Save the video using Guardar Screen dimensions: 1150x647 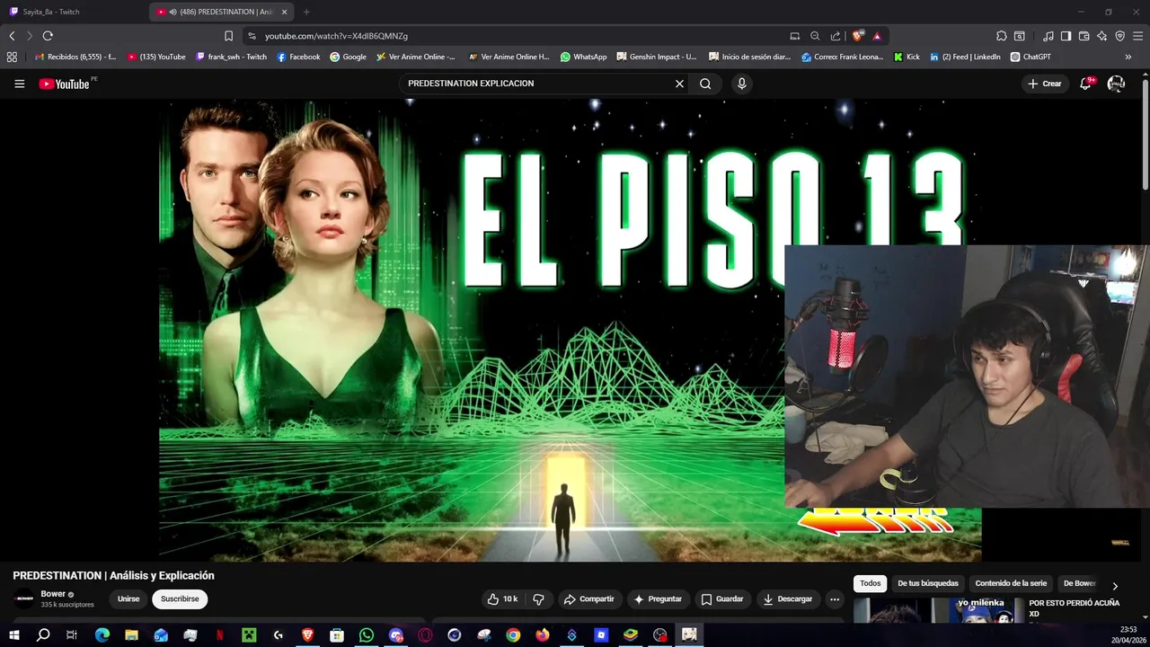pos(722,598)
